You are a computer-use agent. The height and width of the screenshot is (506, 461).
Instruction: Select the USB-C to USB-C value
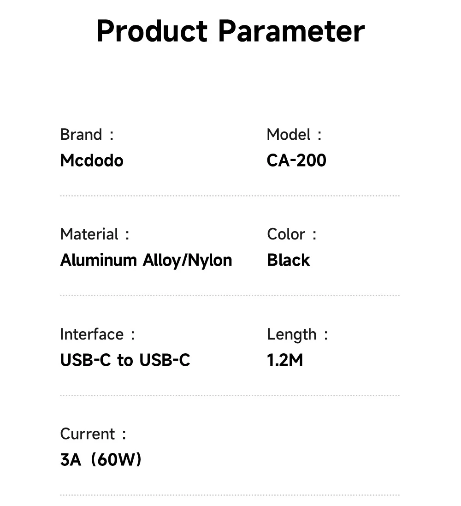(x=125, y=360)
